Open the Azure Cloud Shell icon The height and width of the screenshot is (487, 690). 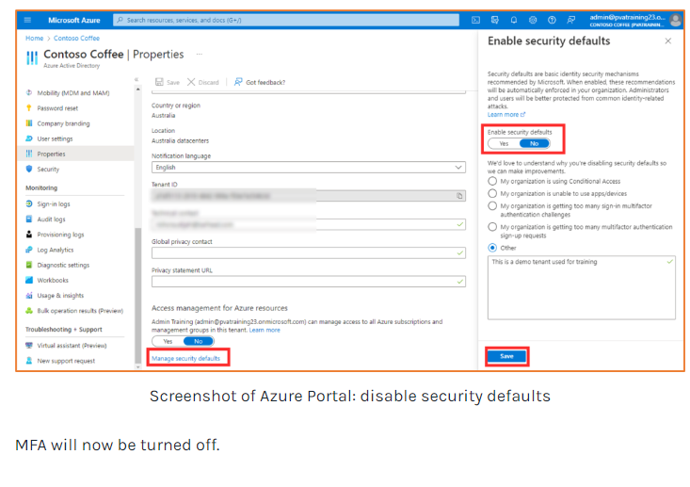[476, 20]
